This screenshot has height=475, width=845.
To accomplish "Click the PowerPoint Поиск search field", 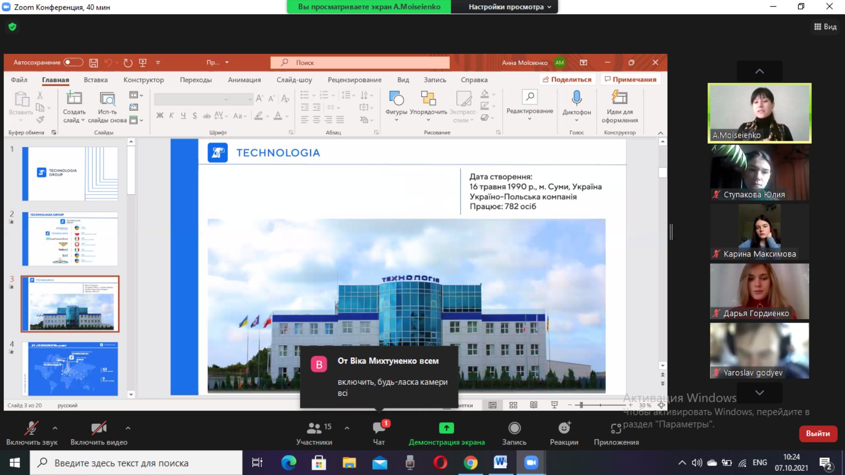I will pos(360,62).
